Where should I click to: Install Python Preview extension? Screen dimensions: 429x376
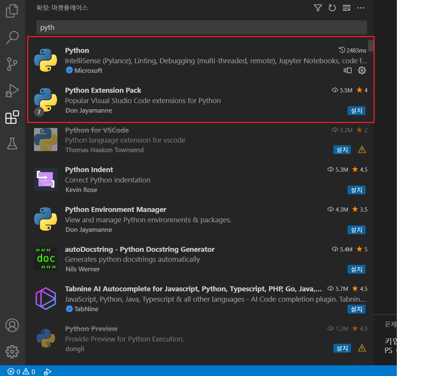click(342, 348)
